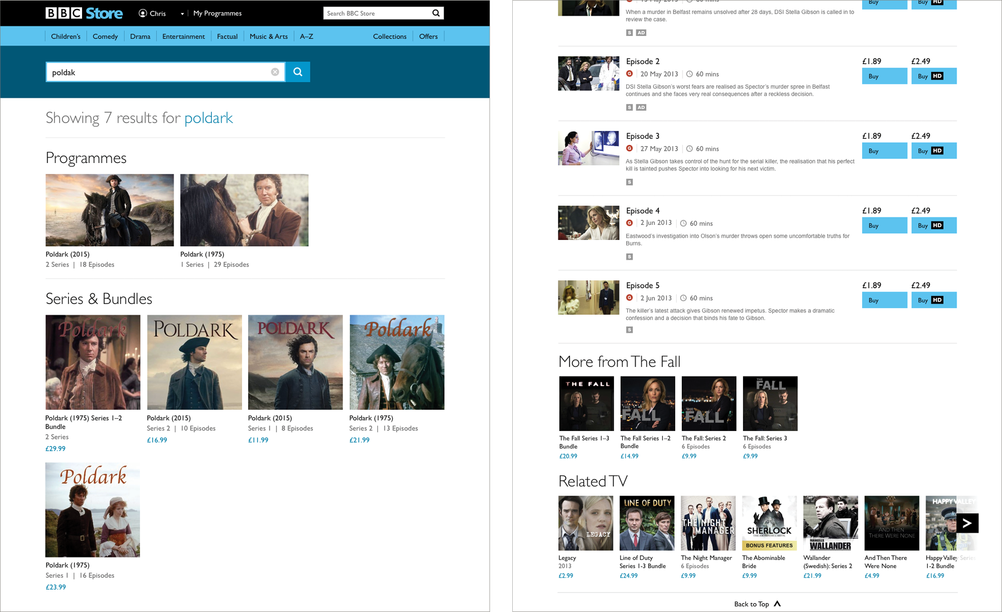Open the account dropdown arrow beside Chris

click(182, 13)
